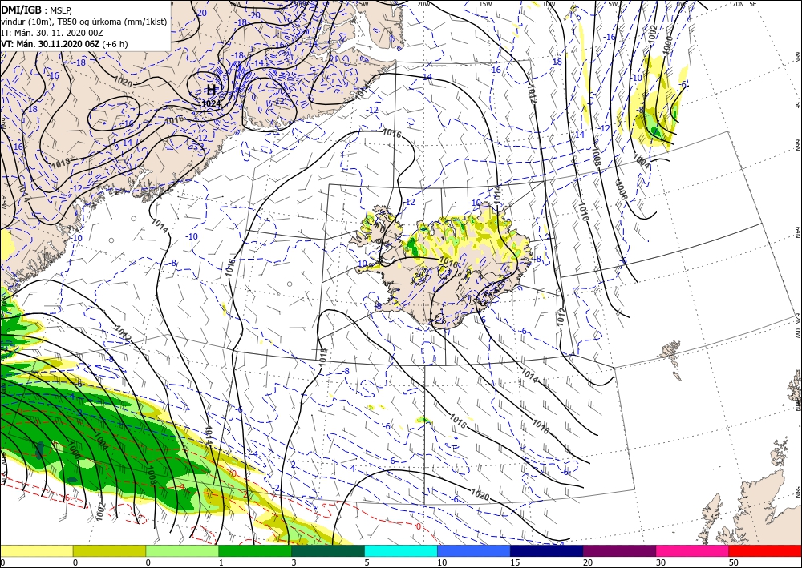This screenshot has width=802, height=568.
Task: Click legend value 20 under color bar
Action: coord(588,562)
